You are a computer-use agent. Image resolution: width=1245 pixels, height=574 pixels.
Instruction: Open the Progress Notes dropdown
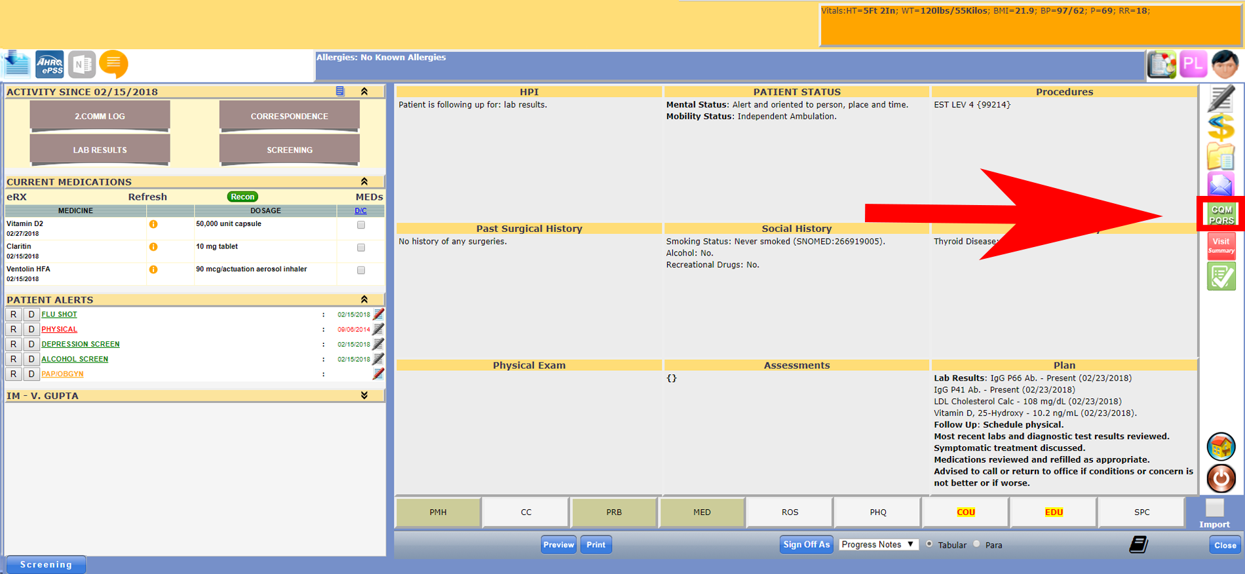click(x=877, y=545)
